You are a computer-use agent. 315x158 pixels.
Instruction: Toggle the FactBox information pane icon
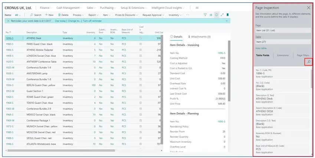coord(216,15)
